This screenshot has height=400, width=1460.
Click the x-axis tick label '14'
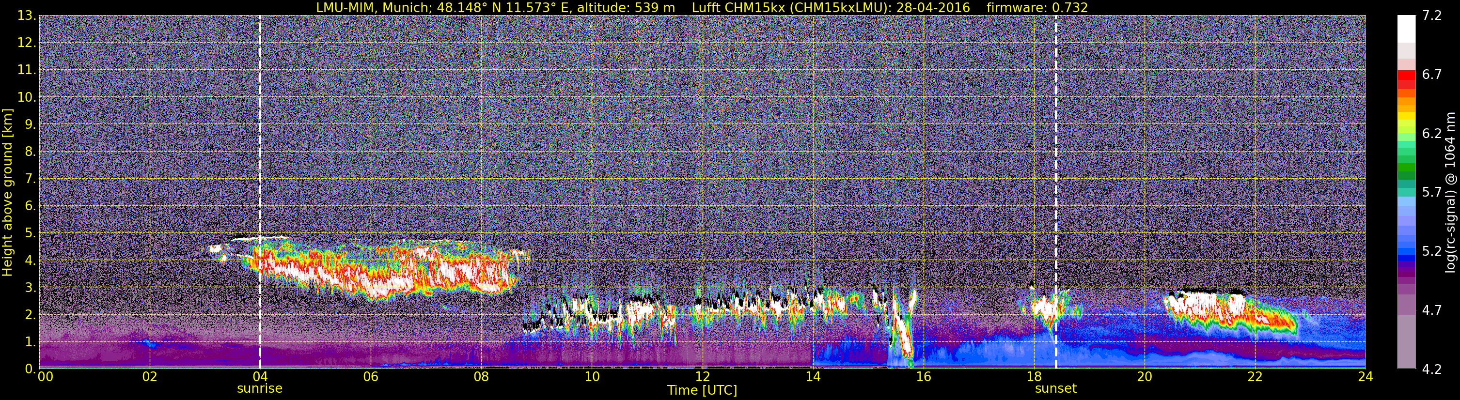click(813, 377)
